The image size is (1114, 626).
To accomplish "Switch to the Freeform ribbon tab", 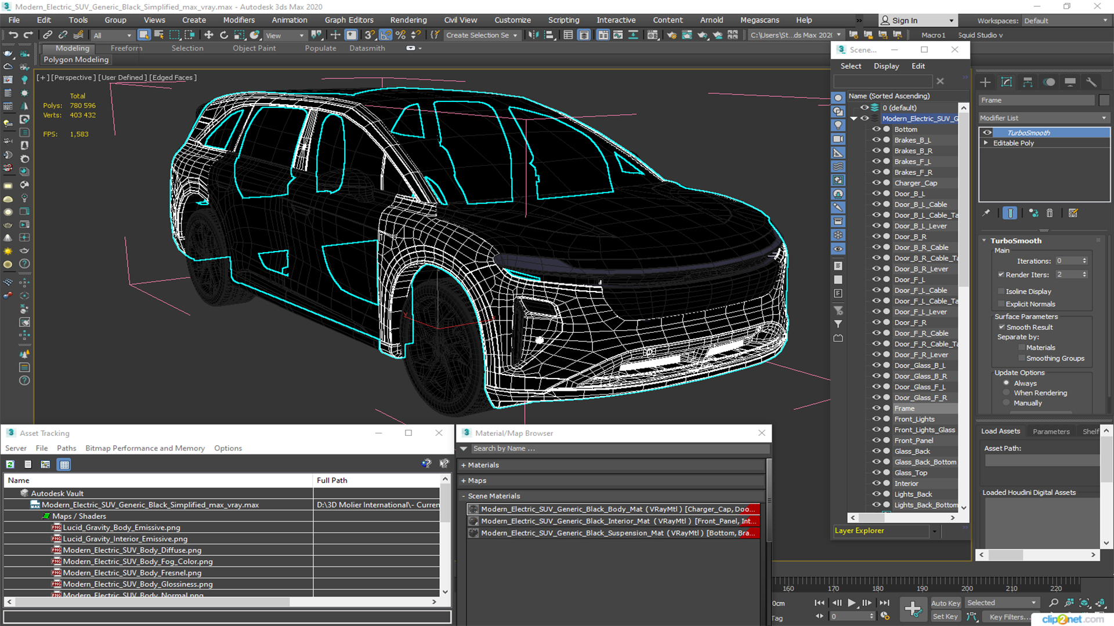I will pos(126,48).
